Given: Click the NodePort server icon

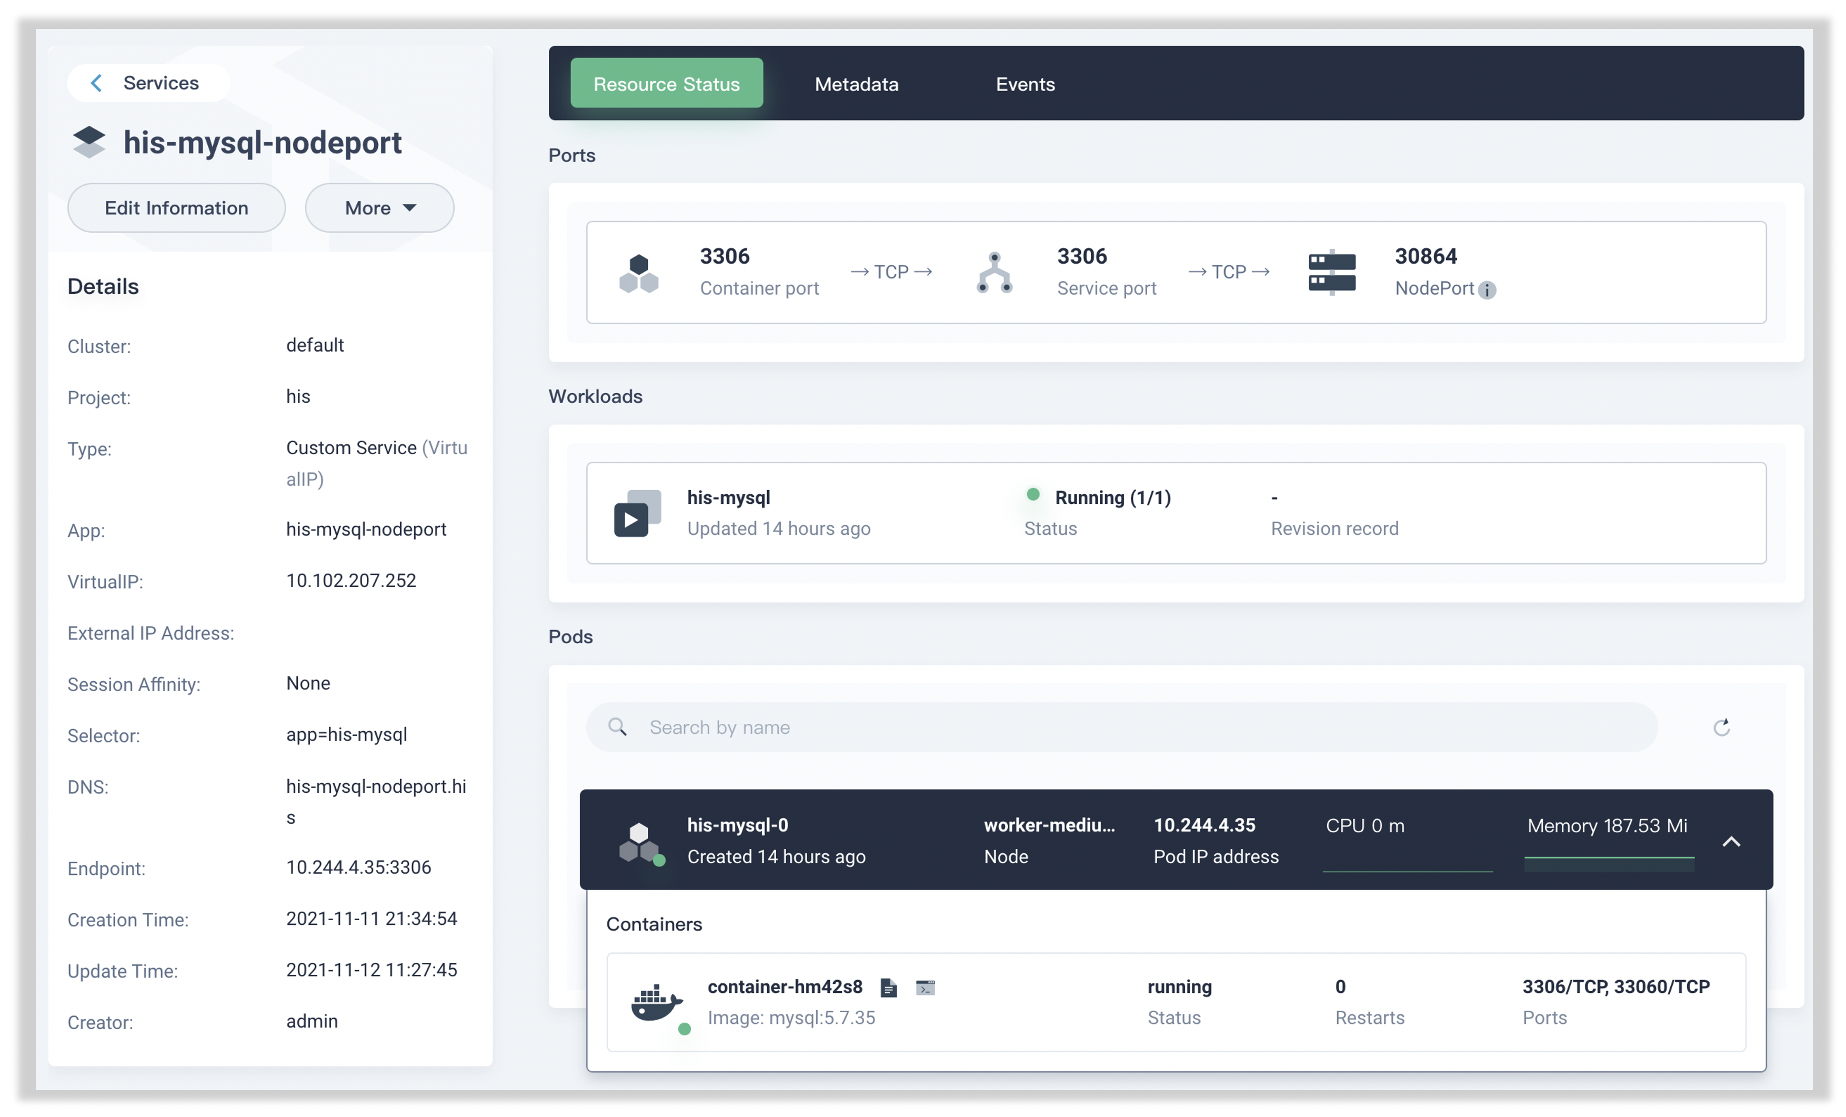Looking at the screenshot, I should click(x=1331, y=272).
